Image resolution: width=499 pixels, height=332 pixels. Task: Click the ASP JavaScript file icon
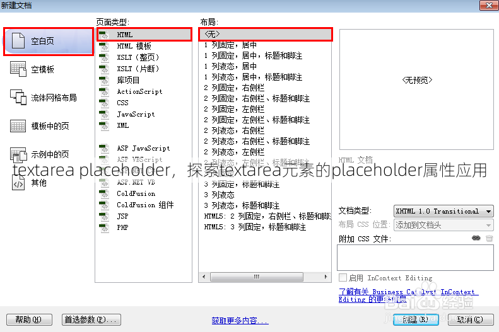(103, 149)
